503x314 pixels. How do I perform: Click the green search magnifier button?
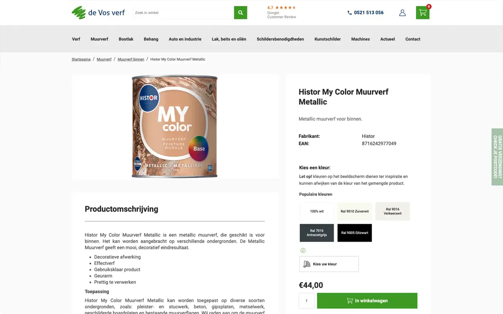pos(240,13)
